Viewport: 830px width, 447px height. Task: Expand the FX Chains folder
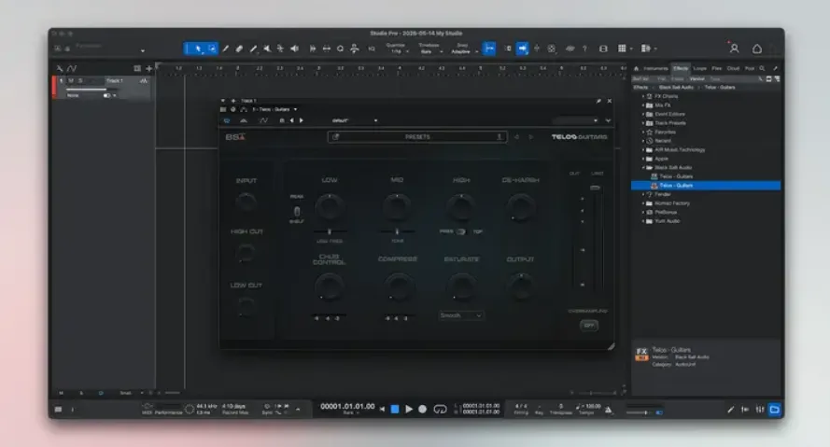pyautogui.click(x=643, y=96)
